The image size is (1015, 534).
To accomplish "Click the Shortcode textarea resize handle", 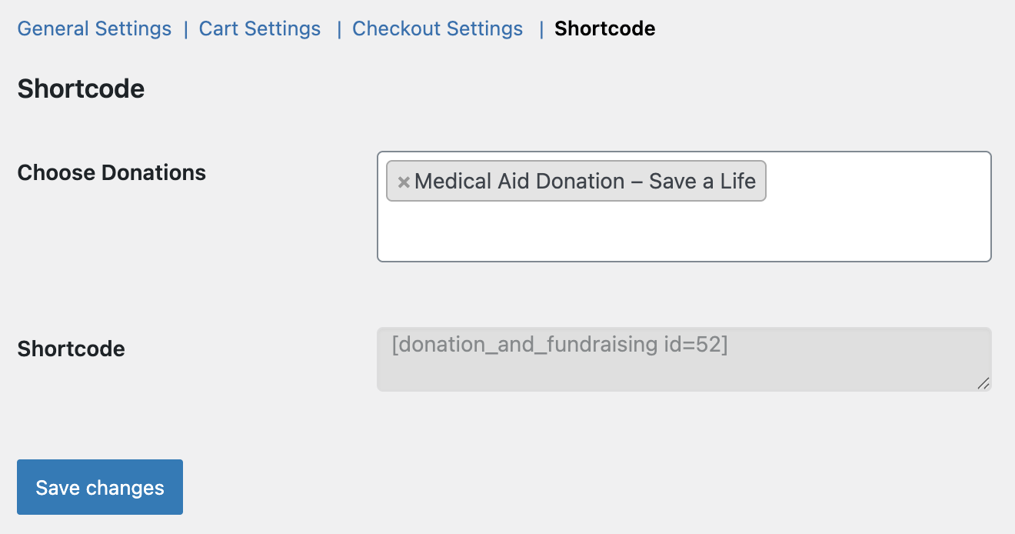I will [x=983, y=383].
